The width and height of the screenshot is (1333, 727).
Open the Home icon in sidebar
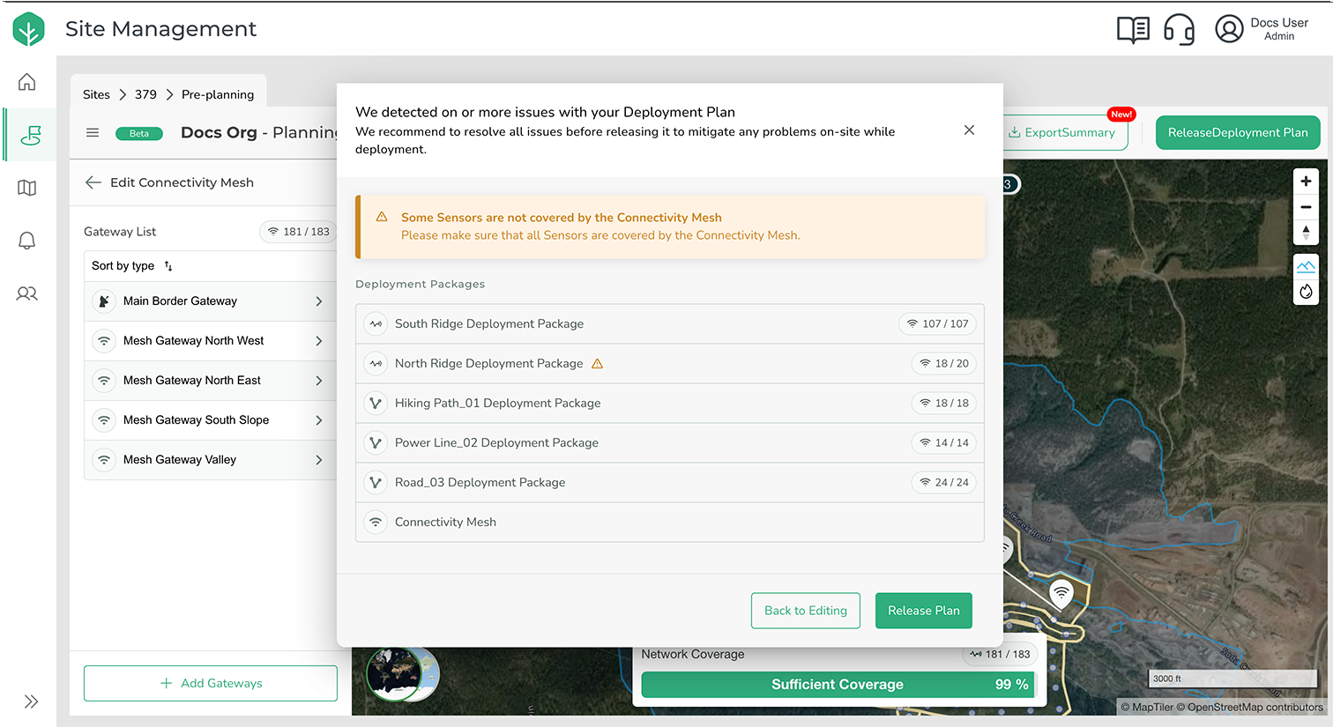27,82
